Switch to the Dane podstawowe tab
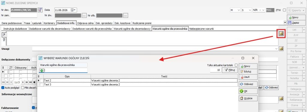Viewport: 307px width, 112px height. tap(12, 23)
